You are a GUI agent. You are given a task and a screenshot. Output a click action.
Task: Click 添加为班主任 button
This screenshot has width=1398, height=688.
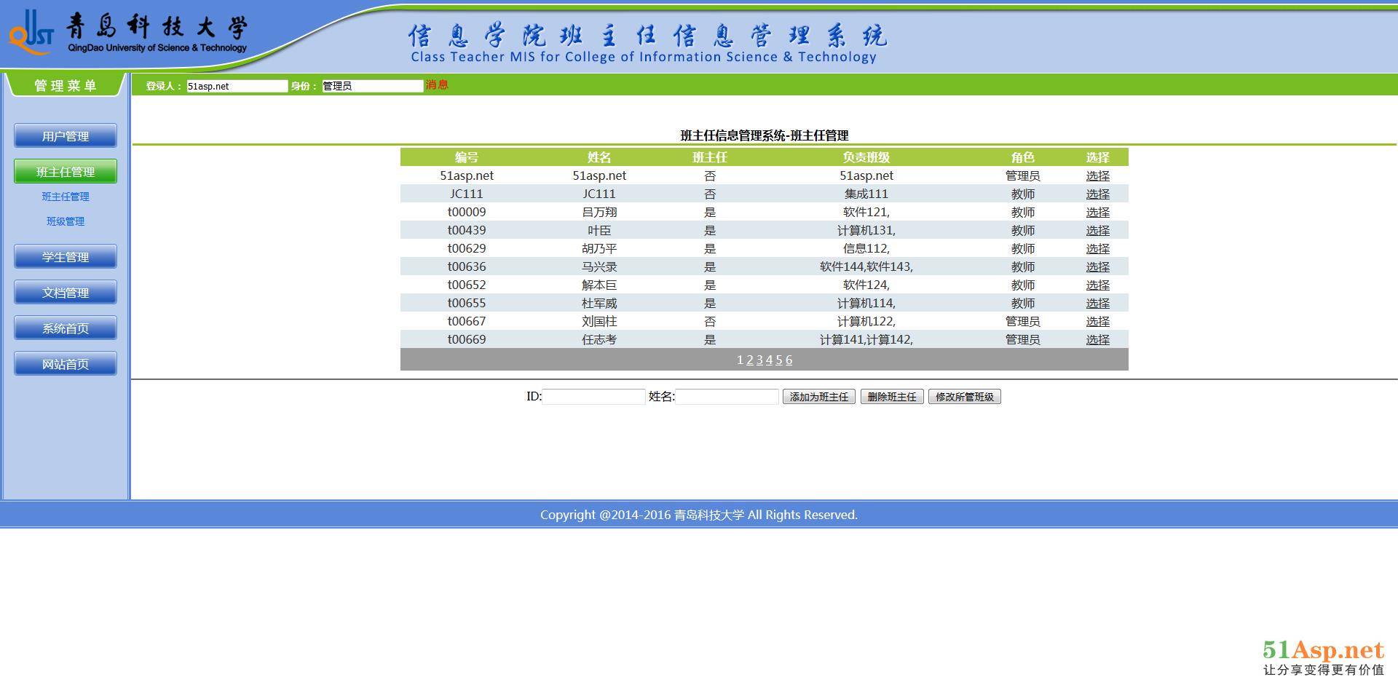pos(819,397)
